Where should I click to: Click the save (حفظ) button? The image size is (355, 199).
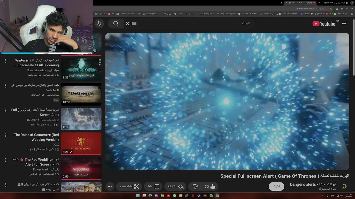pos(153,187)
